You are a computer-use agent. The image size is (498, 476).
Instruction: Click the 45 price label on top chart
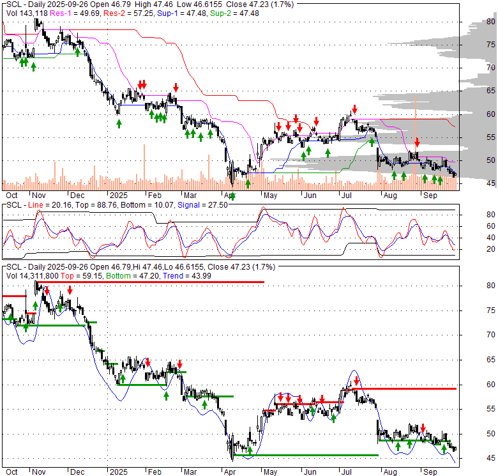[x=491, y=183]
